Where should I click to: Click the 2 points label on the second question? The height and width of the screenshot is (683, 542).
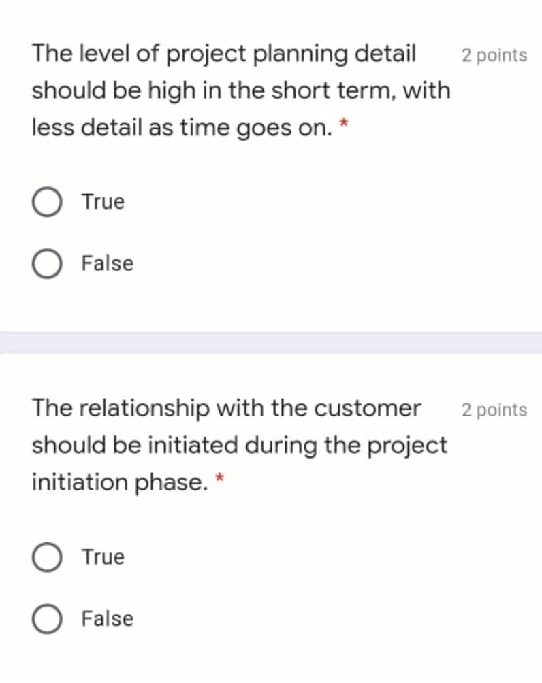point(494,409)
